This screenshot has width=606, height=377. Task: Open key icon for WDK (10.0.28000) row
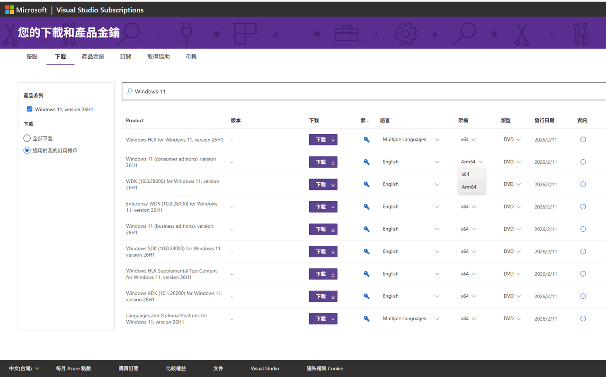[366, 184]
